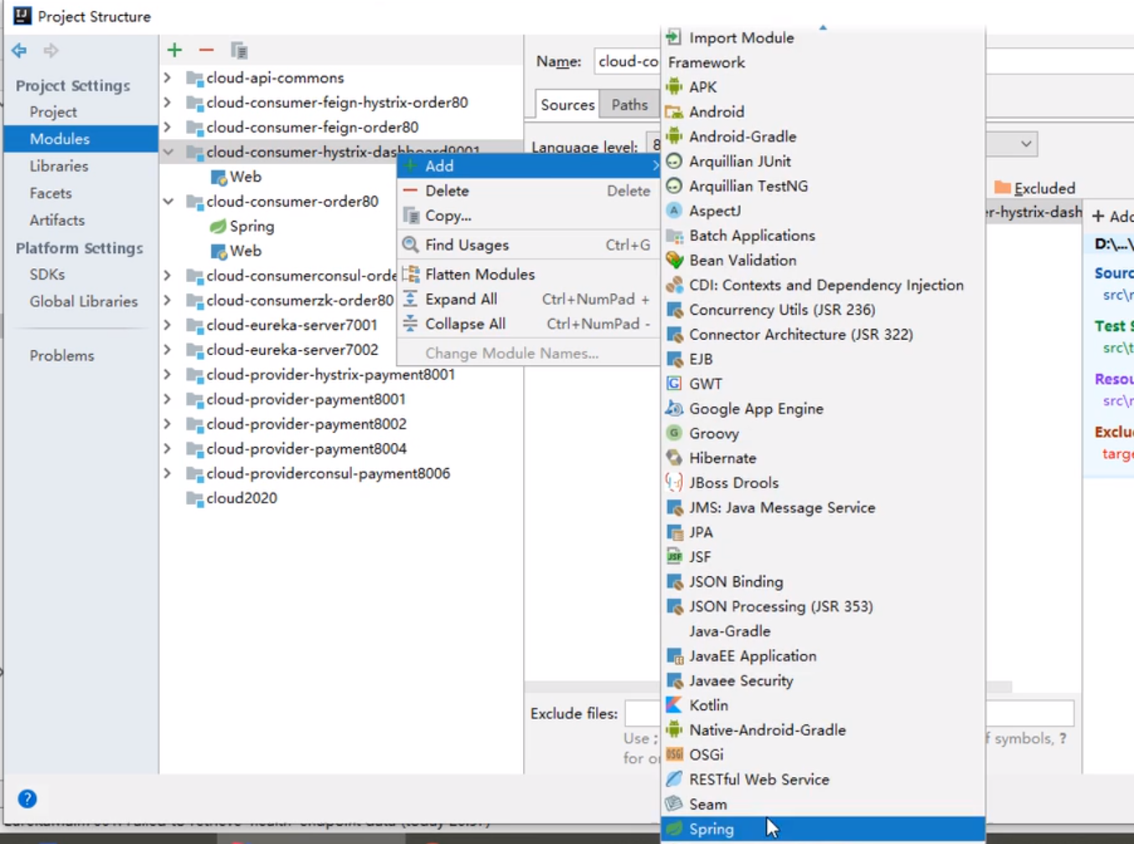Select Bean Validation icon

coord(674,260)
